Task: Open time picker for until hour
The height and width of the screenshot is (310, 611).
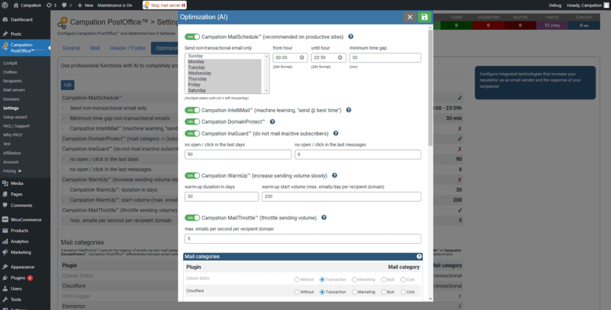Action: [340, 58]
